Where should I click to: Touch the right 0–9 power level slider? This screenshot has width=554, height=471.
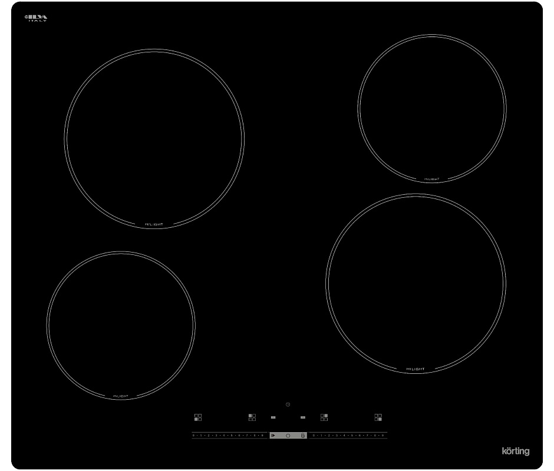tap(348, 435)
